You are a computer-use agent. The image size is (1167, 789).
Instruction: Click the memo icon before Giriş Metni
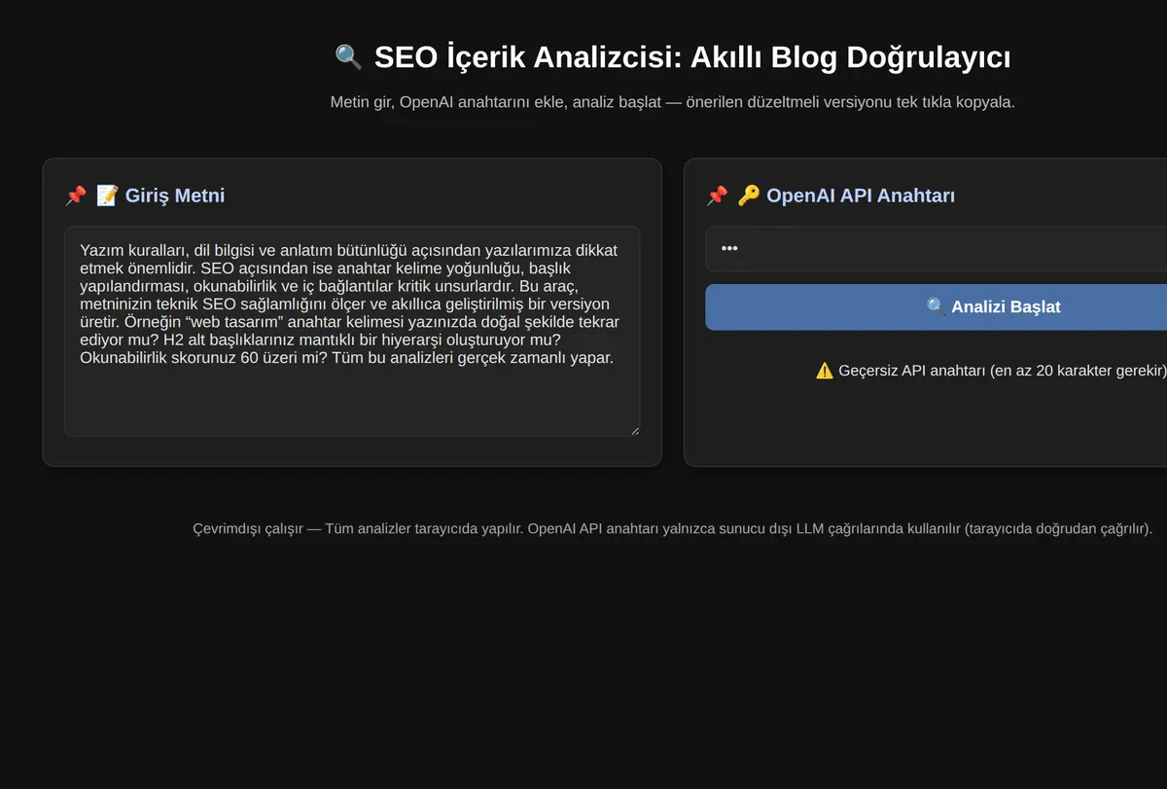(x=107, y=196)
